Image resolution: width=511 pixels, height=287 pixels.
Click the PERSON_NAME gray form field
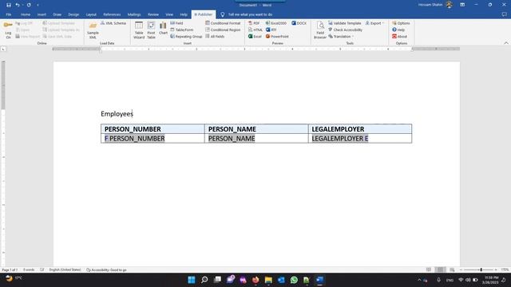(x=232, y=138)
